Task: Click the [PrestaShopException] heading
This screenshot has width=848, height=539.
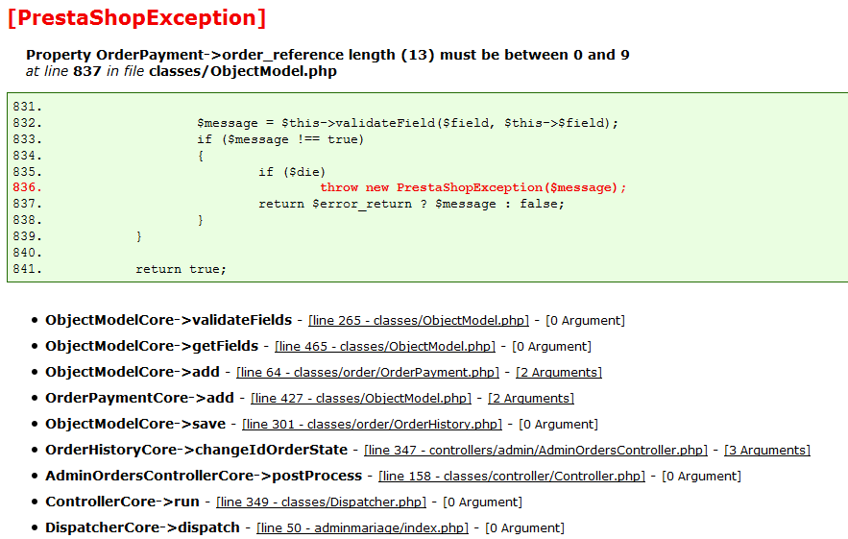Action: click(136, 18)
